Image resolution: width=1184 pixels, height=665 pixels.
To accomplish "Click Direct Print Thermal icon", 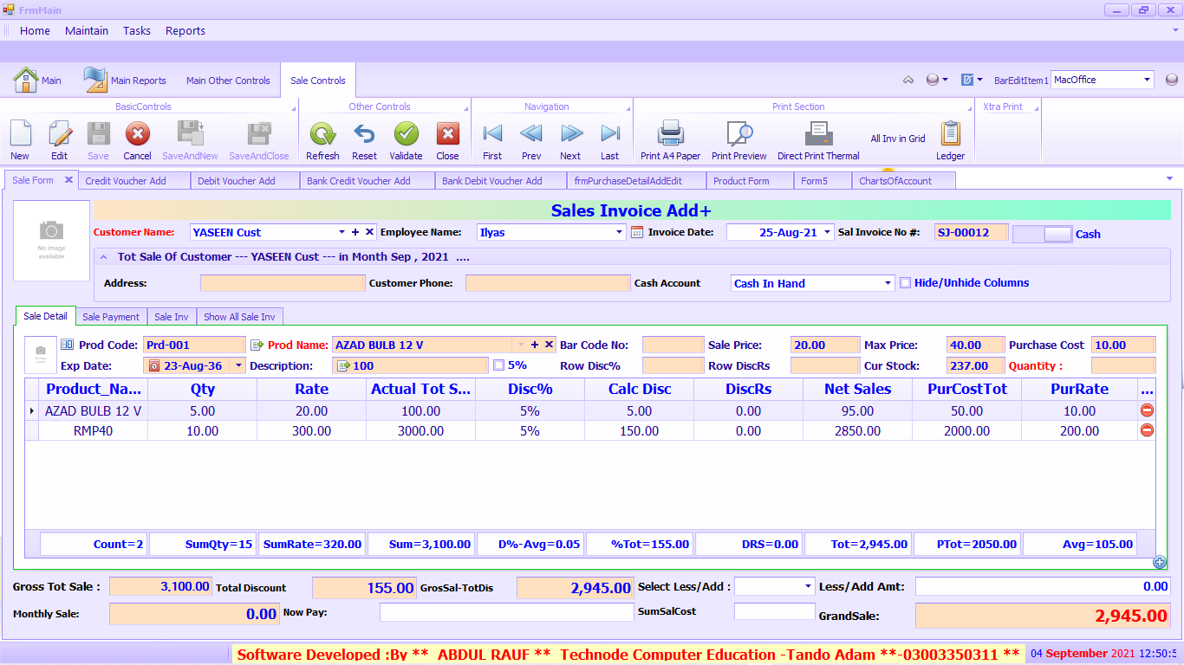I will click(818, 133).
